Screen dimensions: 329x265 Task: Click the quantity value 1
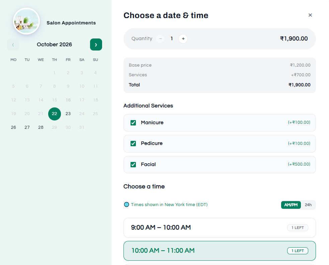click(172, 38)
